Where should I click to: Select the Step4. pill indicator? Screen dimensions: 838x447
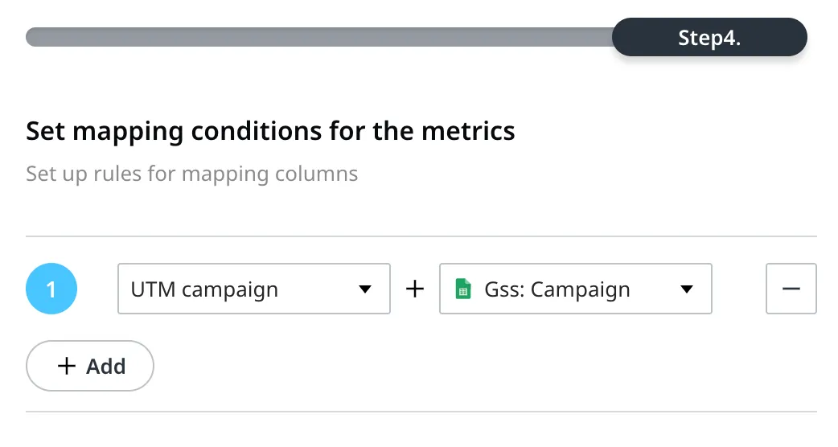pos(709,37)
